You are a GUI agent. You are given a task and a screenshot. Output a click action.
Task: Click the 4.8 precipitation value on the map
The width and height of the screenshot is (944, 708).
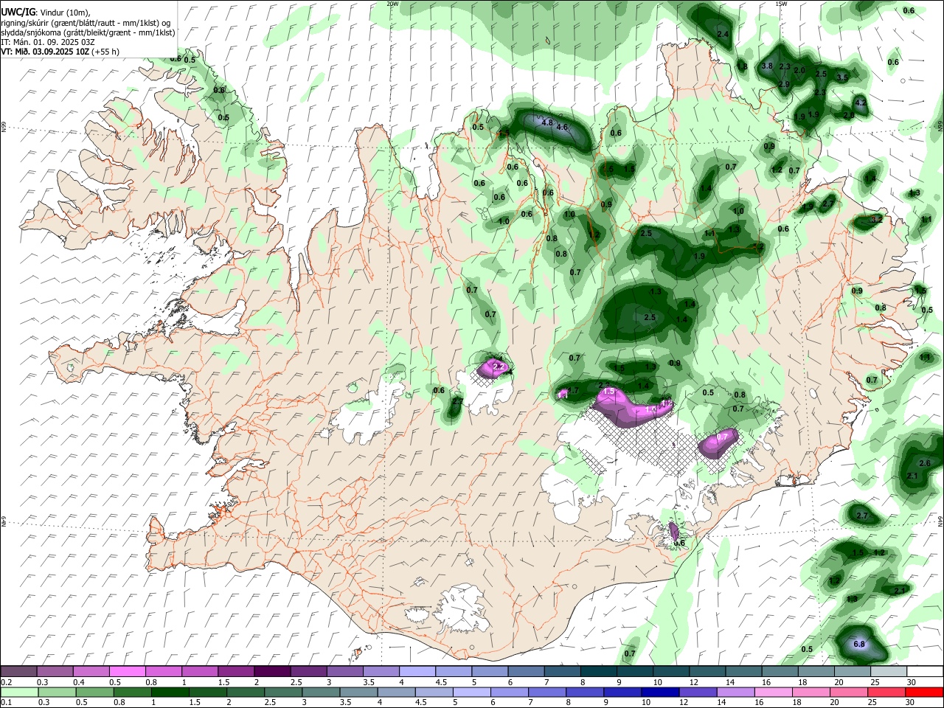pos(547,122)
